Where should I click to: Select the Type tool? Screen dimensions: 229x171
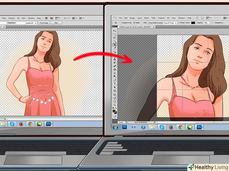[x=115, y=84]
